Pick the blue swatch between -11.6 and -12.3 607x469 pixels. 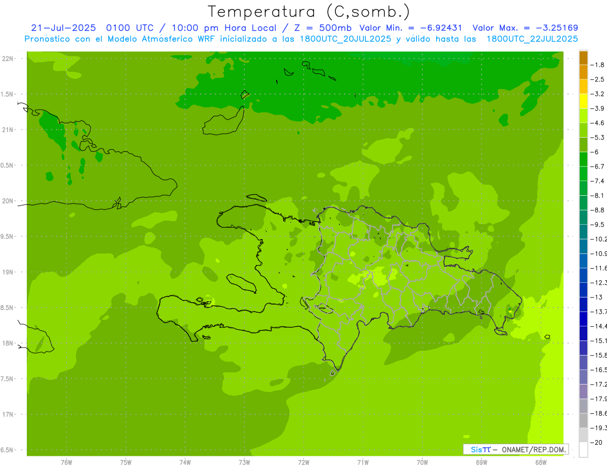(x=583, y=275)
